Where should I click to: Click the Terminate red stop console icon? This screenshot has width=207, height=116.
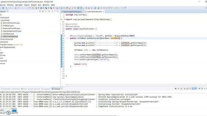pyautogui.click(x=176, y=89)
